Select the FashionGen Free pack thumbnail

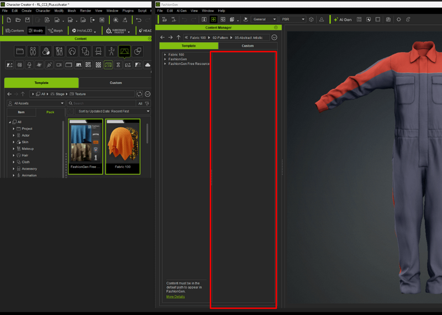tap(86, 146)
